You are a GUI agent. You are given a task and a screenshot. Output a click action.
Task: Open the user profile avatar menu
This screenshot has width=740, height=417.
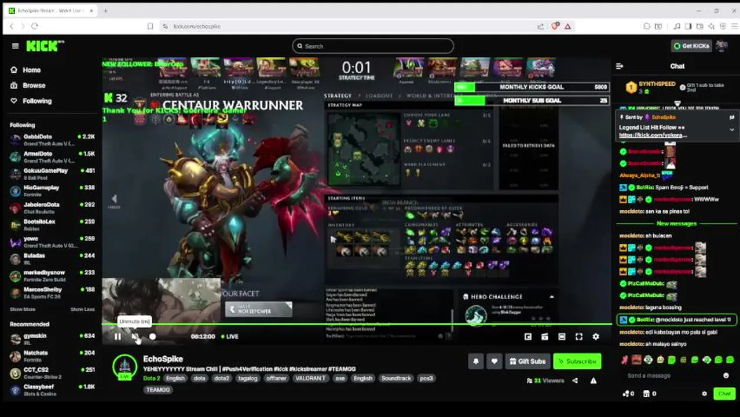click(721, 46)
